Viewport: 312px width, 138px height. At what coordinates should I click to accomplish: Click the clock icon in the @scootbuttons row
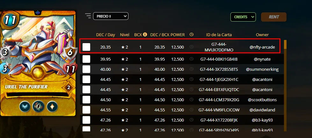tap(192, 99)
